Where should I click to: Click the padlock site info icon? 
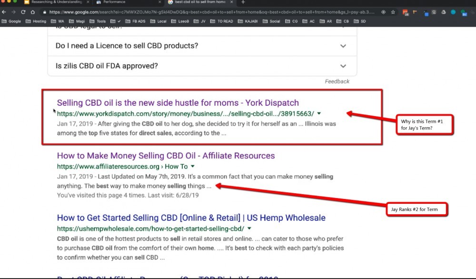click(x=45, y=12)
